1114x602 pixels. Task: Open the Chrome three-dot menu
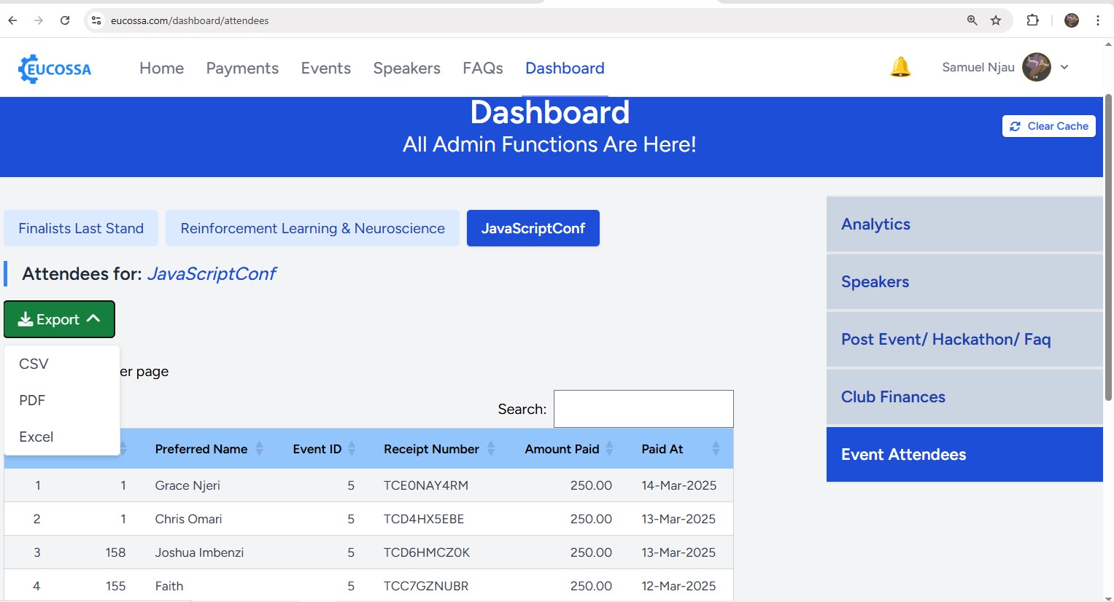point(1097,20)
